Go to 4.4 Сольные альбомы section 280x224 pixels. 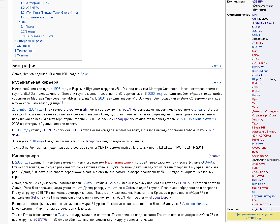pos(37,17)
